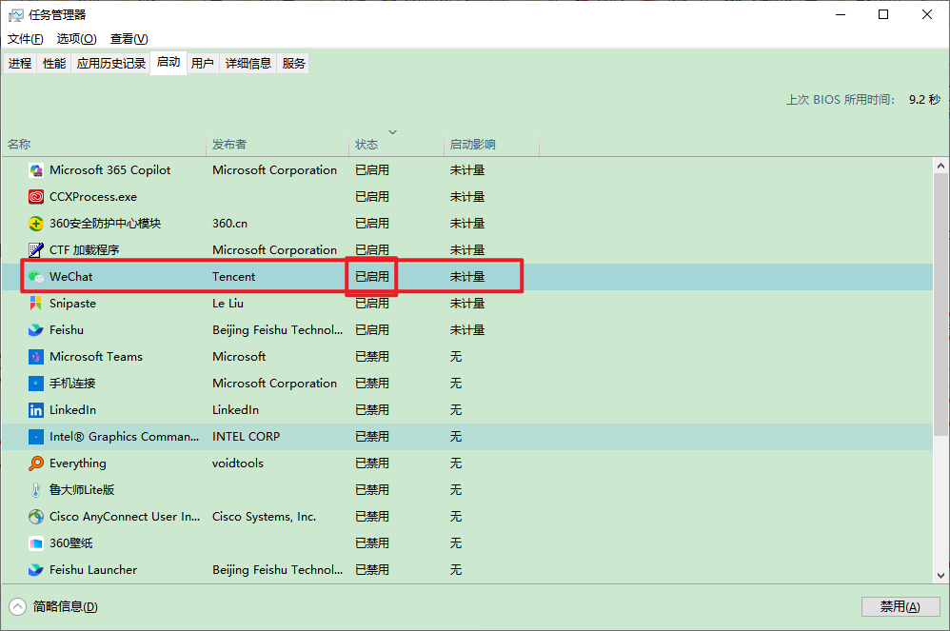950x631 pixels.
Task: Click the Cisco AnyConnect globe icon
Action: (36, 517)
